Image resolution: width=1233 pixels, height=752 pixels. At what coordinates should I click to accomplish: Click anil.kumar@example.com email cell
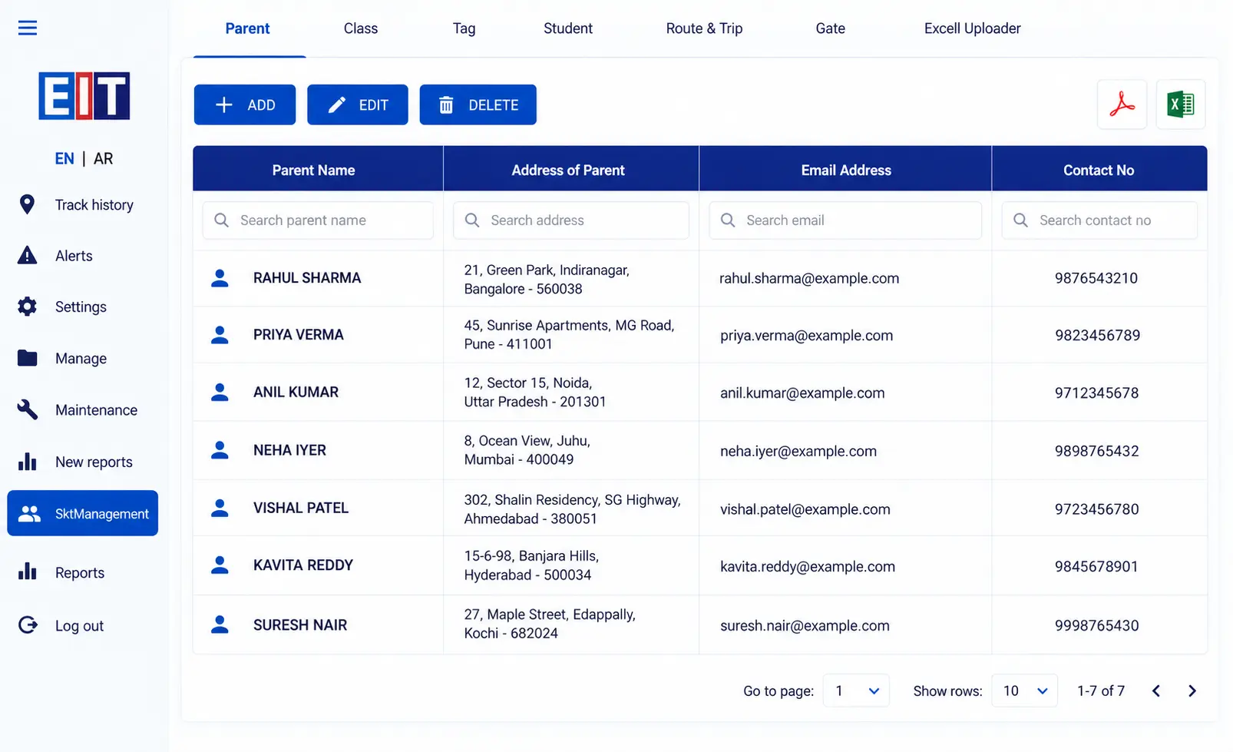click(802, 393)
